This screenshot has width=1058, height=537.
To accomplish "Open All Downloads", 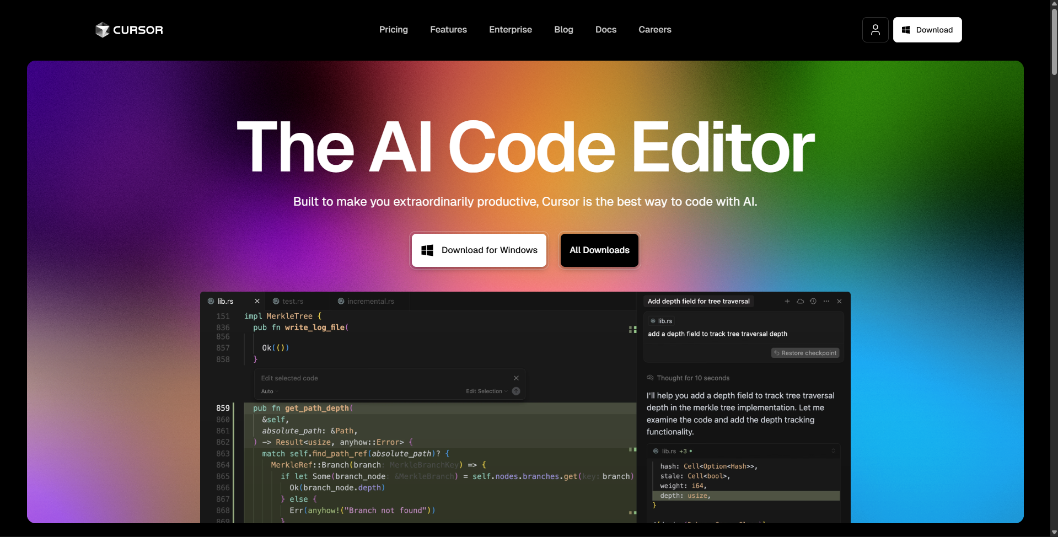I will click(599, 250).
